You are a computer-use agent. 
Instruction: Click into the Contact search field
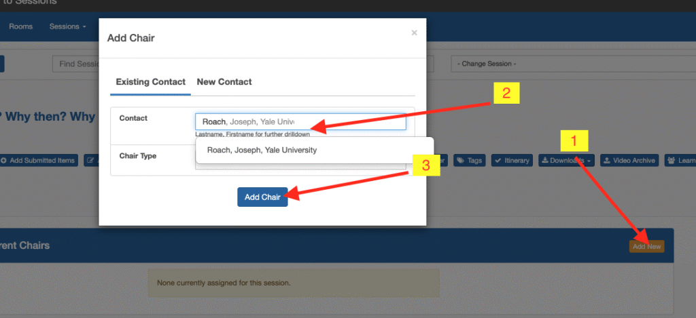coord(300,121)
